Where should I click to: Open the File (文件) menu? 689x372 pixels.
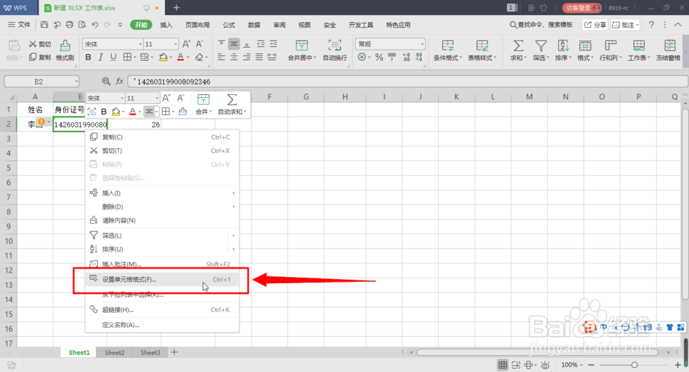[19, 25]
